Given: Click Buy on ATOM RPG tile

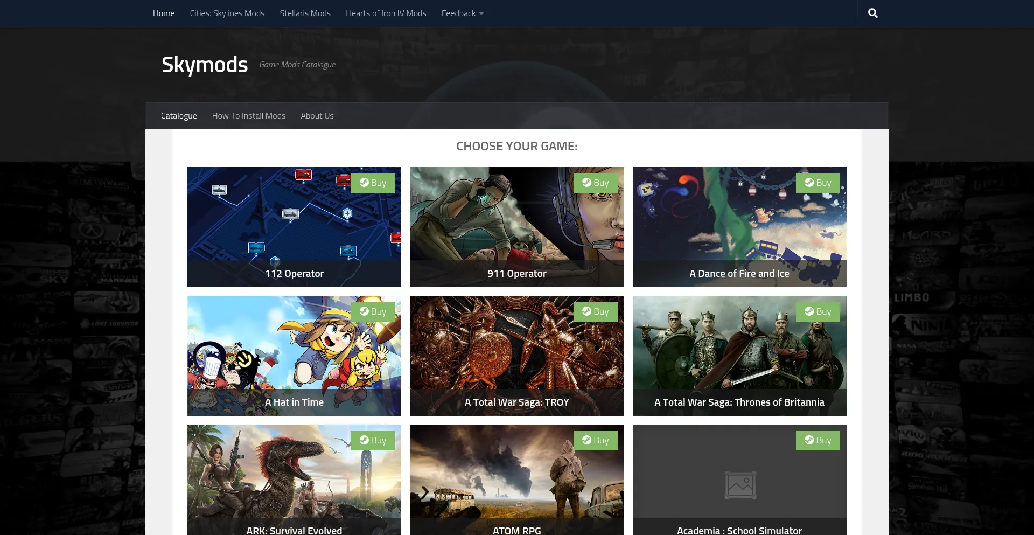Looking at the screenshot, I should coord(595,441).
